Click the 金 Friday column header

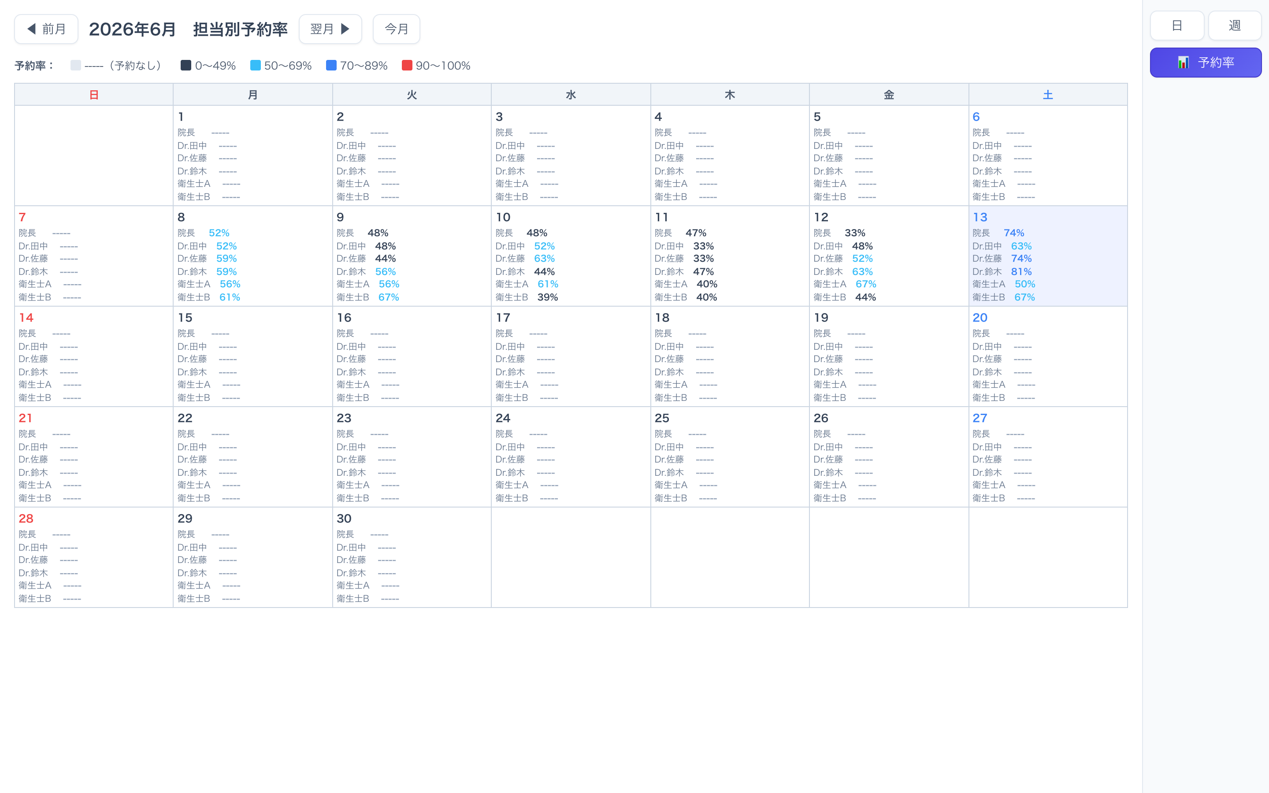(x=889, y=94)
